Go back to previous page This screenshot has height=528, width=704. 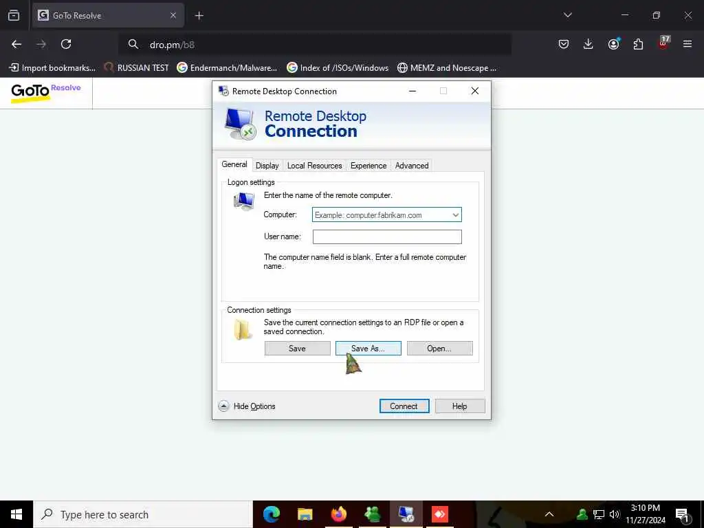pos(16,44)
